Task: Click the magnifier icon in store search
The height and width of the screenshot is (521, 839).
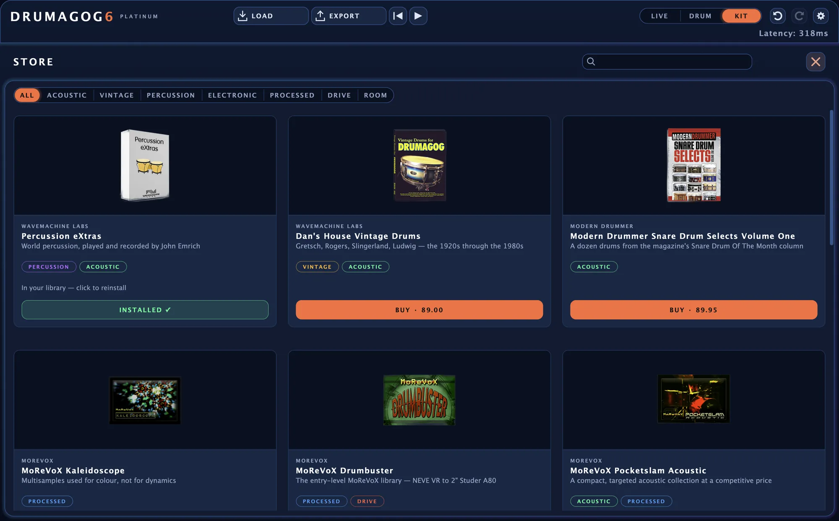Action: [591, 62]
